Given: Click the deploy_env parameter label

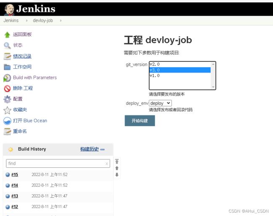Looking at the screenshot, I should point(137,103).
